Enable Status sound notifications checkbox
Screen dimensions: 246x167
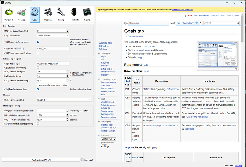(x=38, y=53)
